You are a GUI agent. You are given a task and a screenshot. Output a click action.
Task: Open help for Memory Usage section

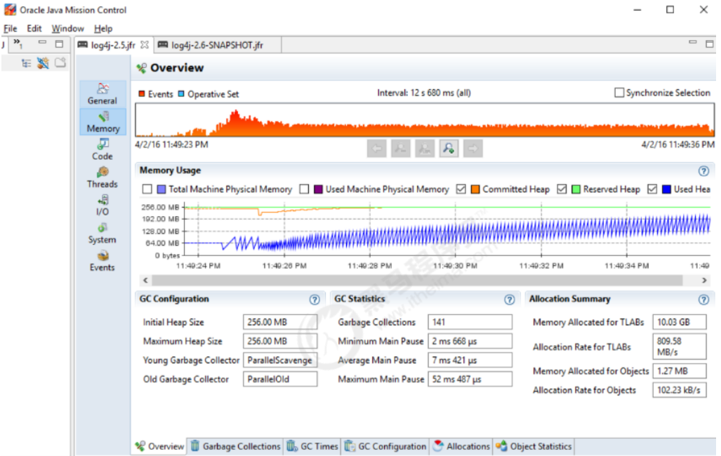pyautogui.click(x=703, y=171)
